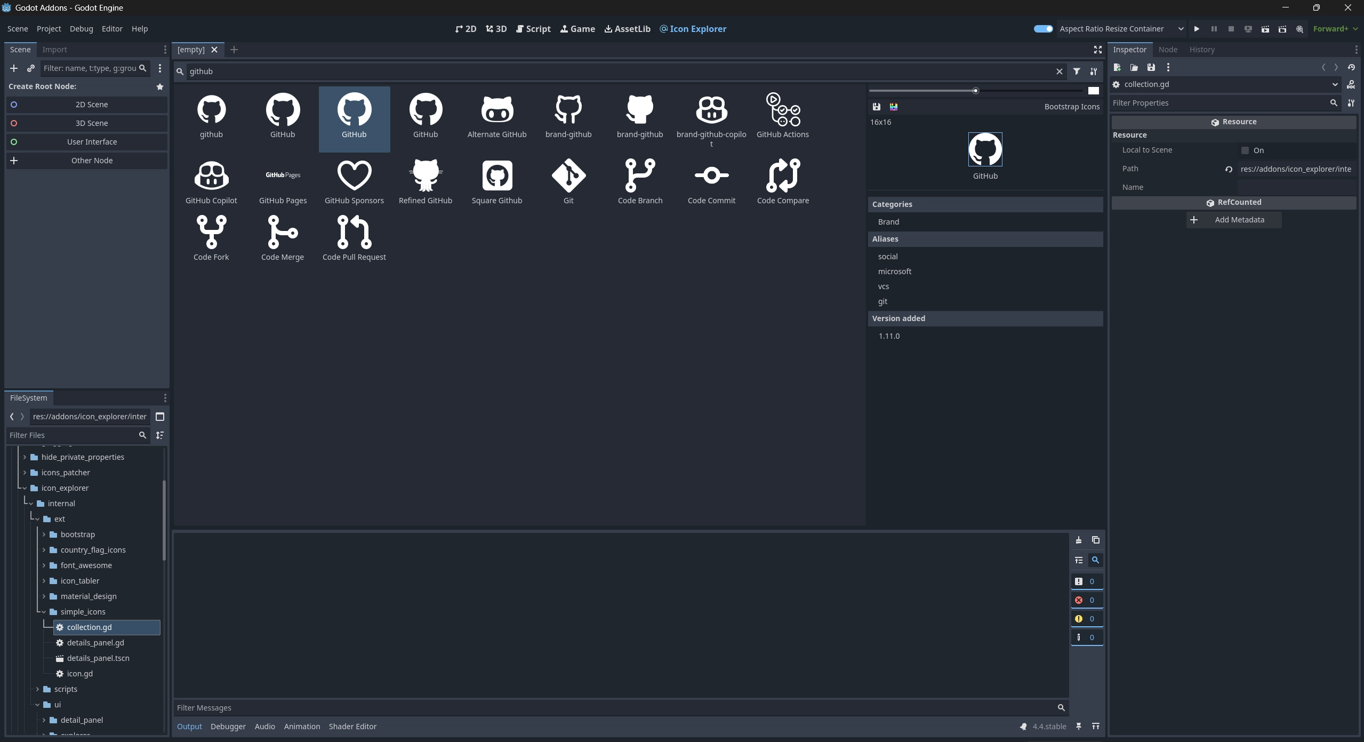Select the GitHub Copilot icon tile
The width and height of the screenshot is (1364, 742).
click(211, 181)
